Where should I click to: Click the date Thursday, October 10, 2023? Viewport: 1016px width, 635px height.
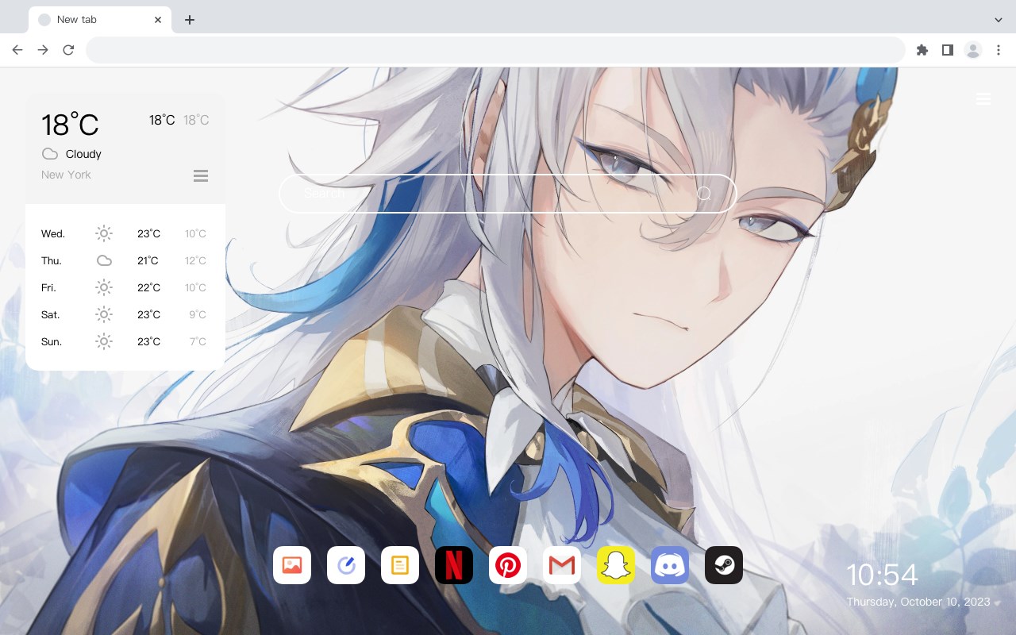coord(918,602)
